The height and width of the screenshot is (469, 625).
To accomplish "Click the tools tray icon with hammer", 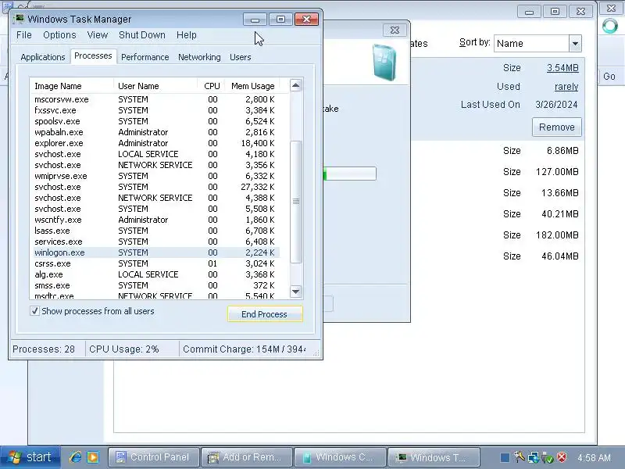I will 519,456.
